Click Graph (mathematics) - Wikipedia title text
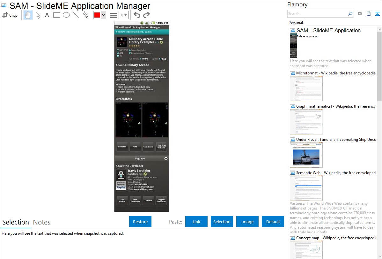Image resolution: width=382 pixels, height=259 pixels. point(336,106)
